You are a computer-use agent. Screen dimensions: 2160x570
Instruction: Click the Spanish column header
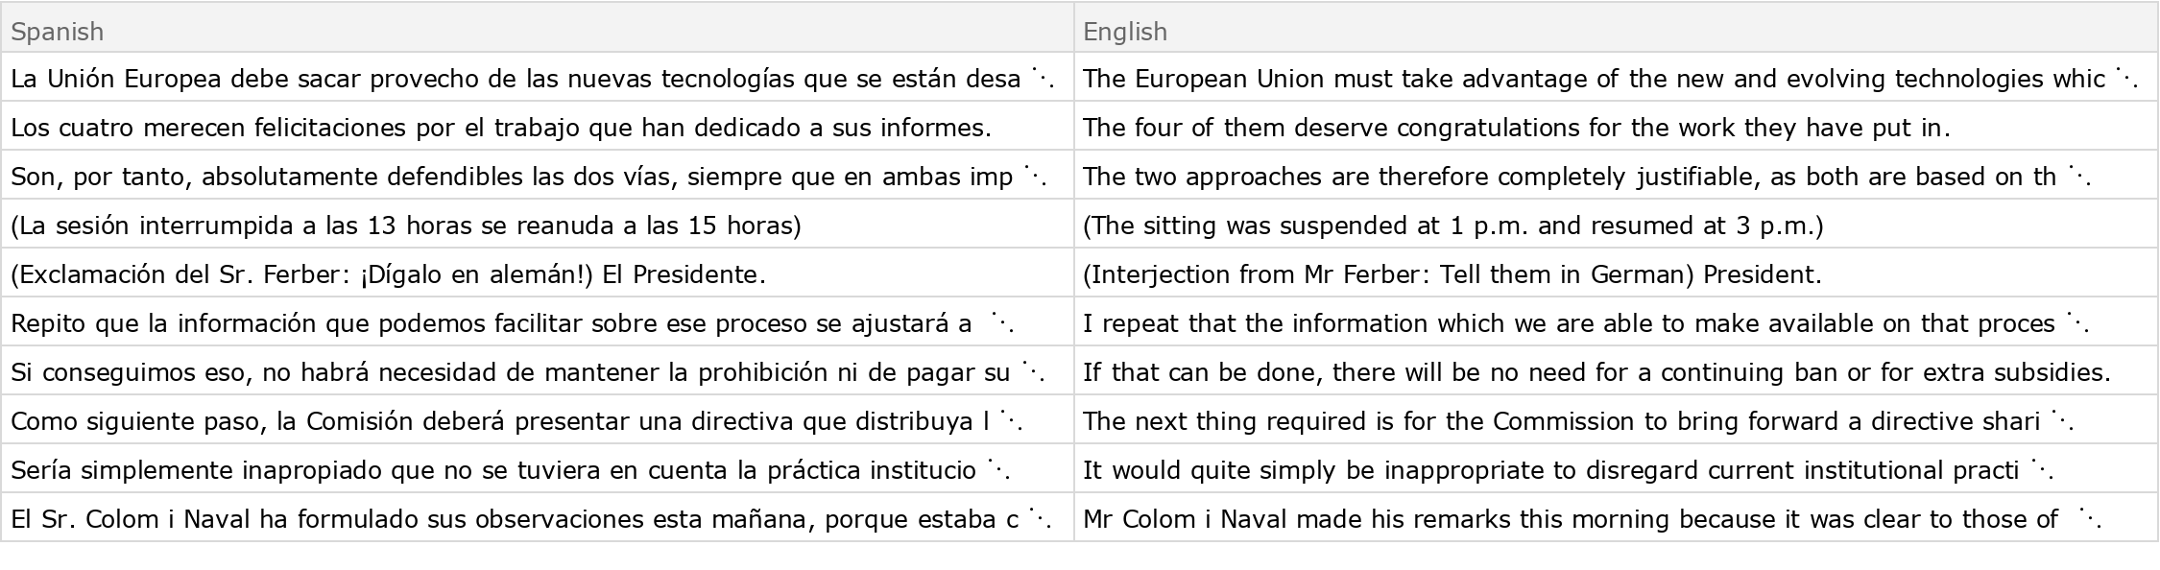click(58, 32)
